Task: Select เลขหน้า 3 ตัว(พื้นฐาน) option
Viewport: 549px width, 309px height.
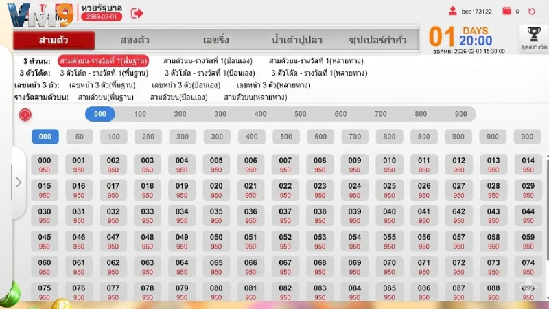Action: (102, 85)
